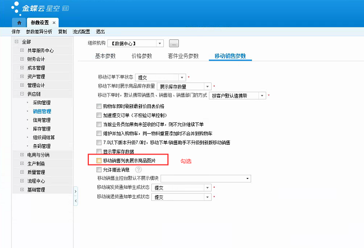Open help icon beside 允许推送消息
Image resolution: width=364 pixels, height=248 pixels.
point(139,170)
